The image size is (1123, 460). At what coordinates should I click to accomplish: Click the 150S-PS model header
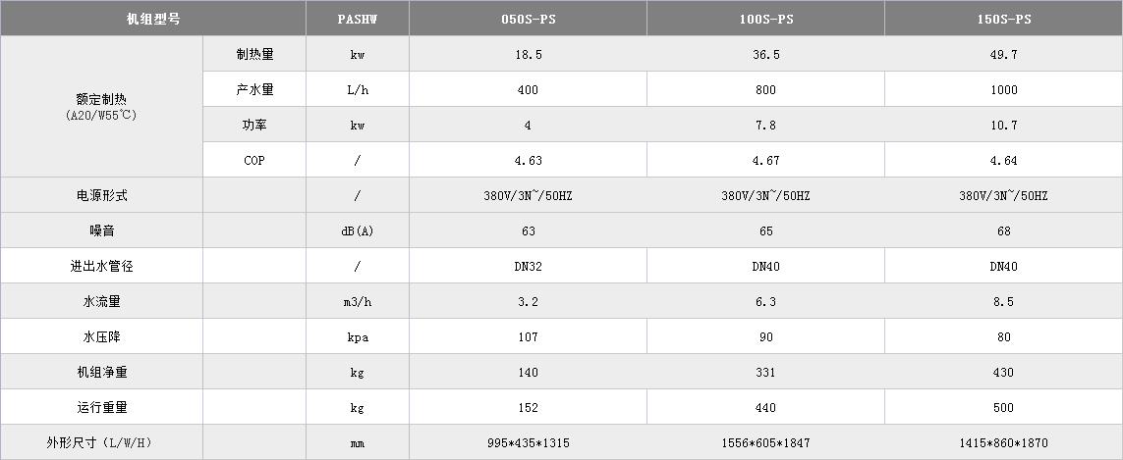click(x=1003, y=19)
